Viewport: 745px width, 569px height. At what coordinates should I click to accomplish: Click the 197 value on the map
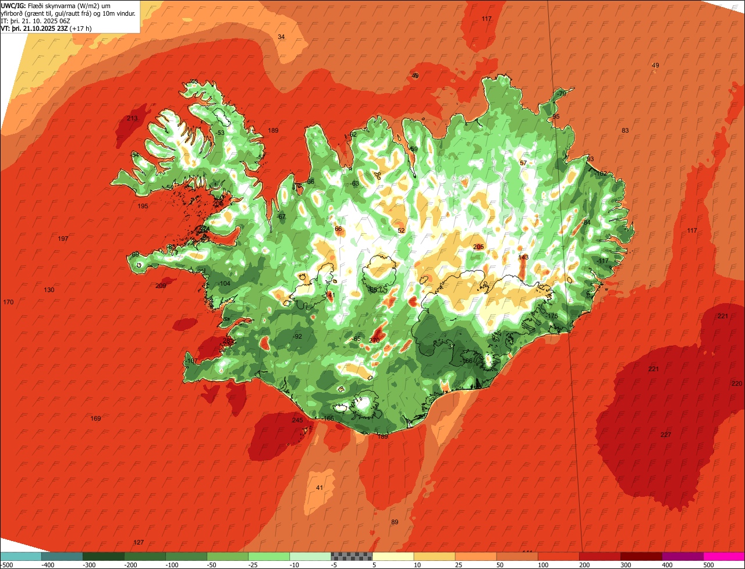(63, 239)
